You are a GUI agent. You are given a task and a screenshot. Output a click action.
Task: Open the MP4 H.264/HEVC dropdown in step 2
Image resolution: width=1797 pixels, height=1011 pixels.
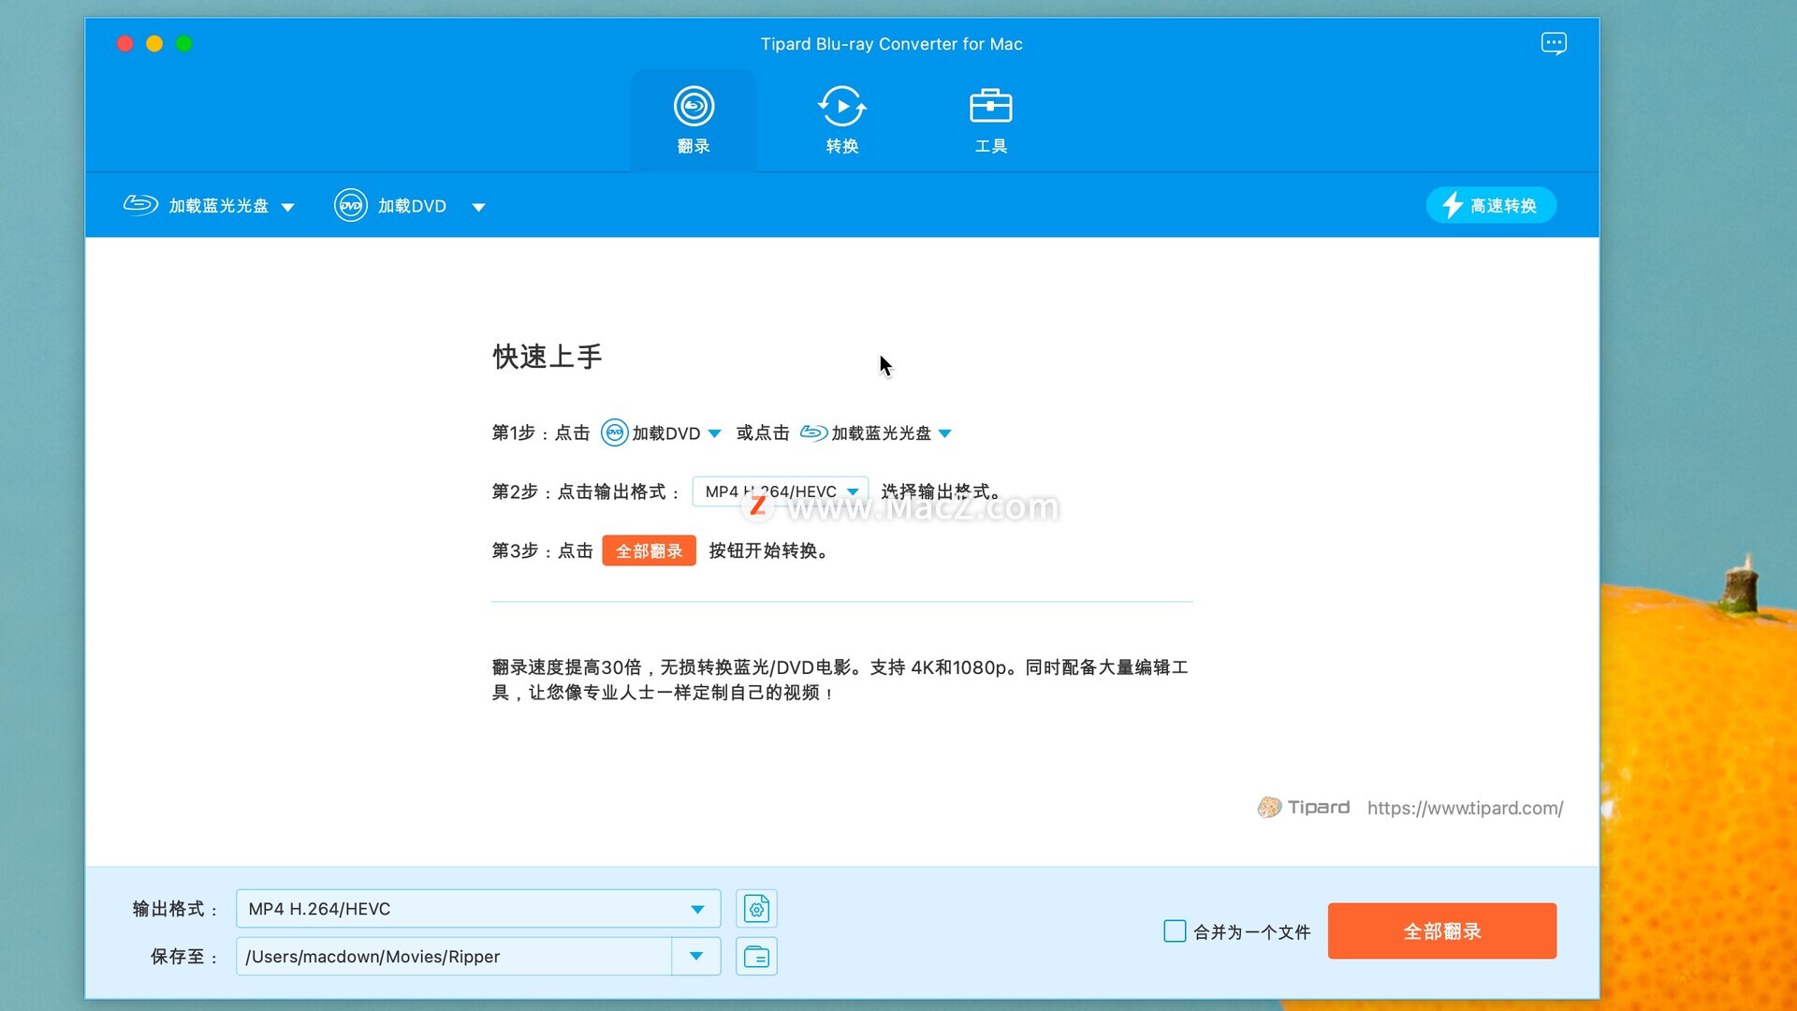point(781,491)
